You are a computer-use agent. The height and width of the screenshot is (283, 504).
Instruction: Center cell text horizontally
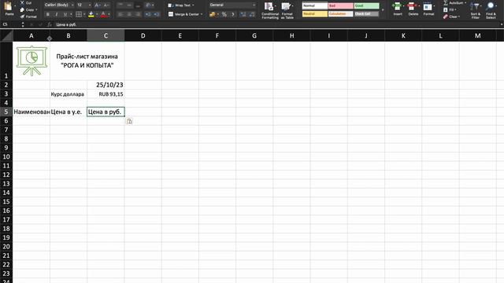pos(129,14)
